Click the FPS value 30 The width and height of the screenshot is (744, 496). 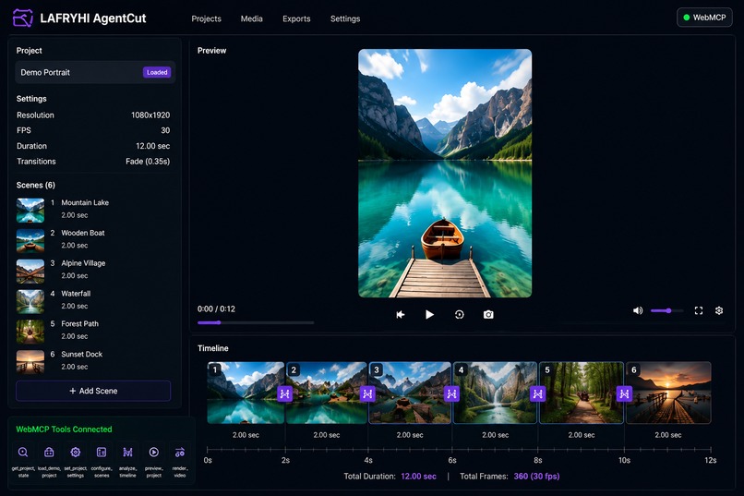(x=165, y=130)
